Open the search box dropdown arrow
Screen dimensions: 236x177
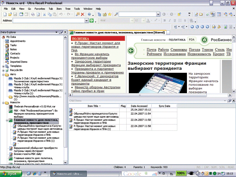(x=158, y=14)
